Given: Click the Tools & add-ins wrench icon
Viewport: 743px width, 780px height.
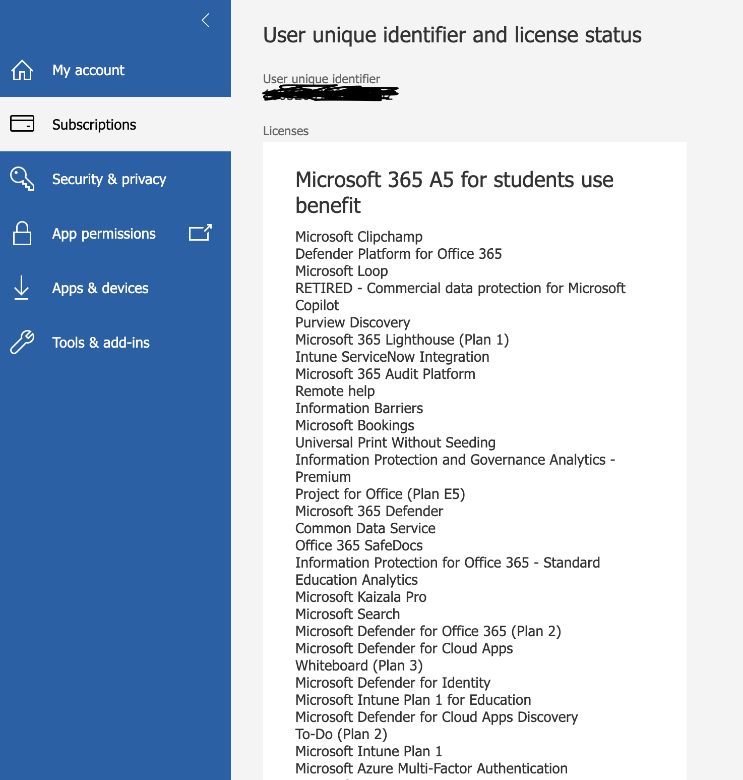Looking at the screenshot, I should (21, 342).
